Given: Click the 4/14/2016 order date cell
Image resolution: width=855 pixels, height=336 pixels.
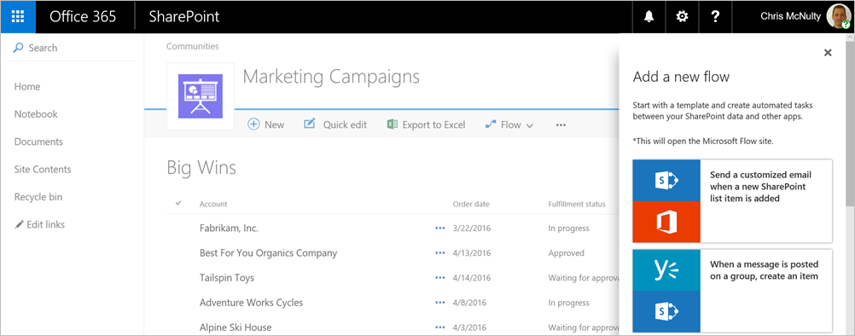Looking at the screenshot, I should (472, 278).
